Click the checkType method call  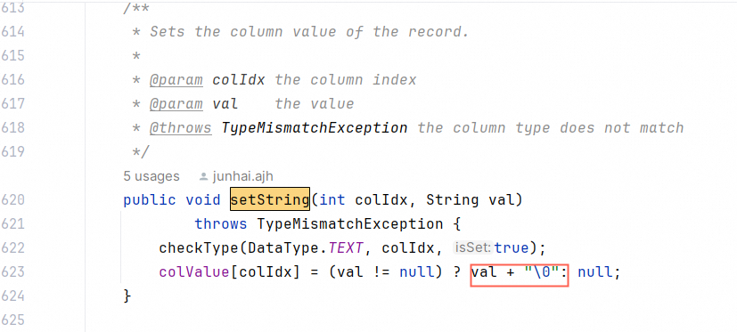[x=200, y=248]
